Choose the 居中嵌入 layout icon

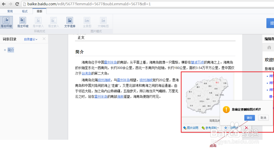coord(38,22)
